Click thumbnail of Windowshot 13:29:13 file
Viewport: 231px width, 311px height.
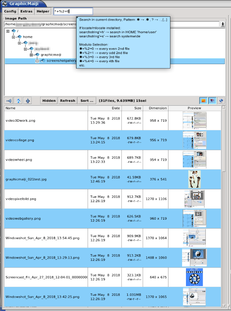(195, 258)
